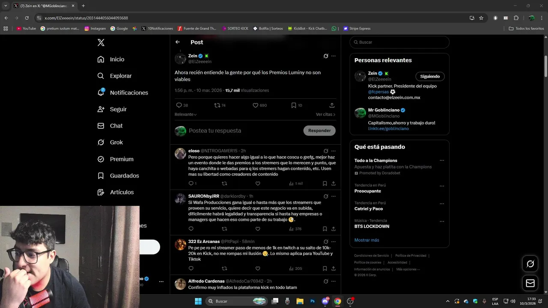Like SAURONbyJRR's comment

click(258, 229)
